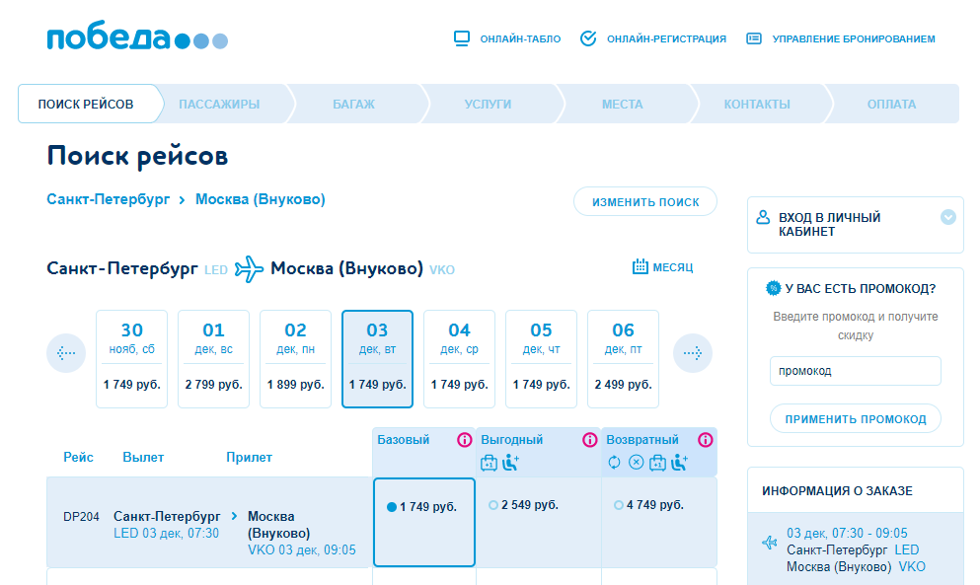The width and height of the screenshot is (980, 585).
Task: Select date 04 дек, ср card
Action: [459, 359]
